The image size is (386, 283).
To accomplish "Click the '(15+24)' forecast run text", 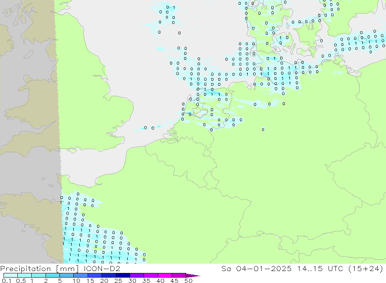I will 366,268.
